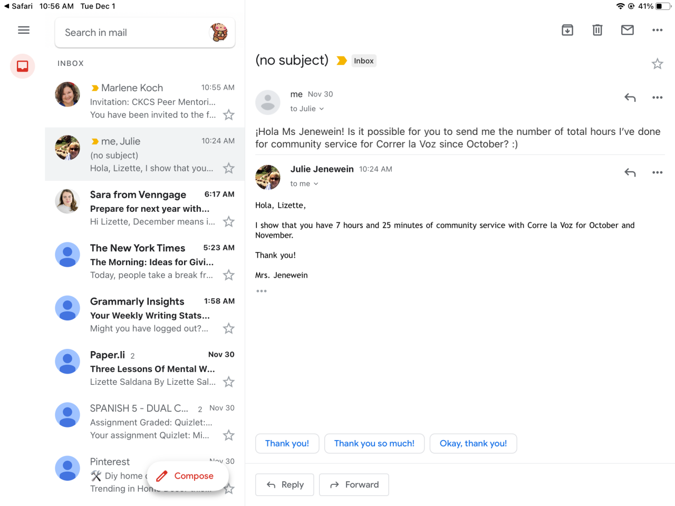Click the Forward button
The image size is (675, 506).
[354, 485]
